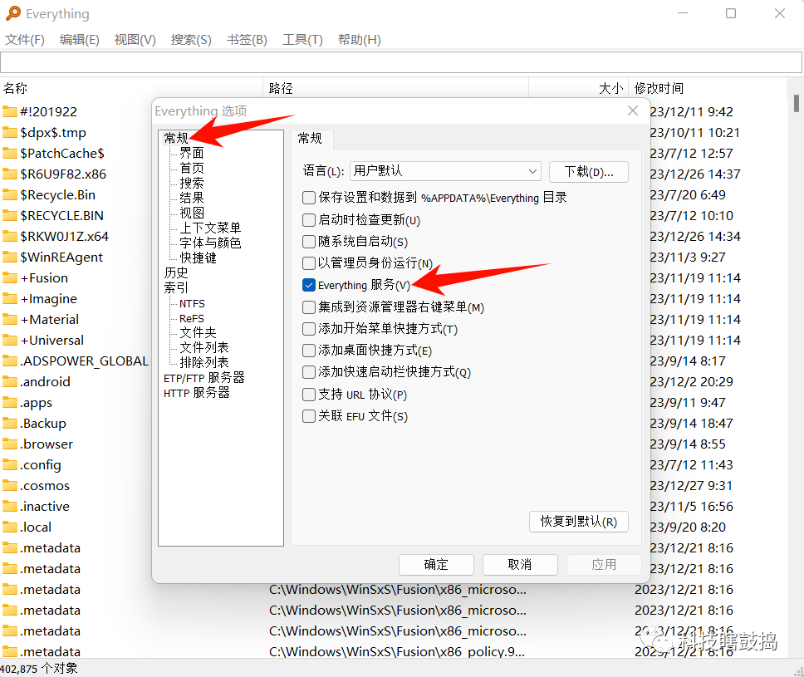
Task: Click the +Universal folder icon
Action: point(10,340)
